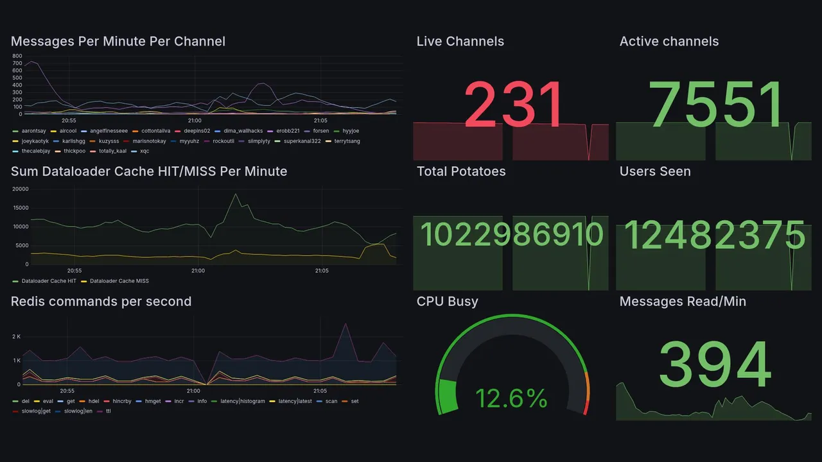Screen dimensions: 822x462
Task: Toggle the hmget Redis command series
Action: point(148,401)
